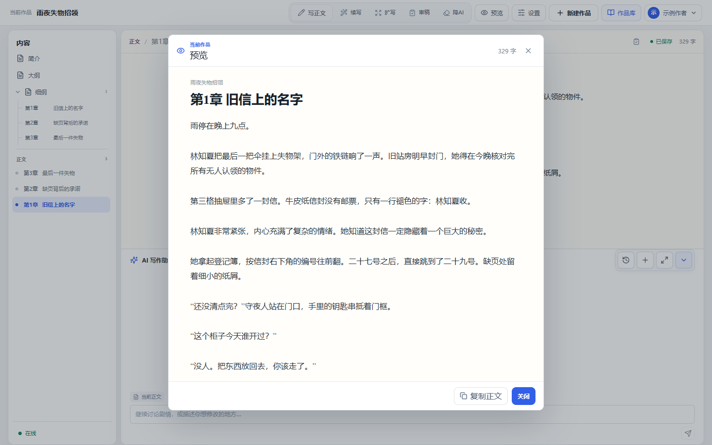Open the 审稿 review tool
712x445 pixels.
(420, 13)
